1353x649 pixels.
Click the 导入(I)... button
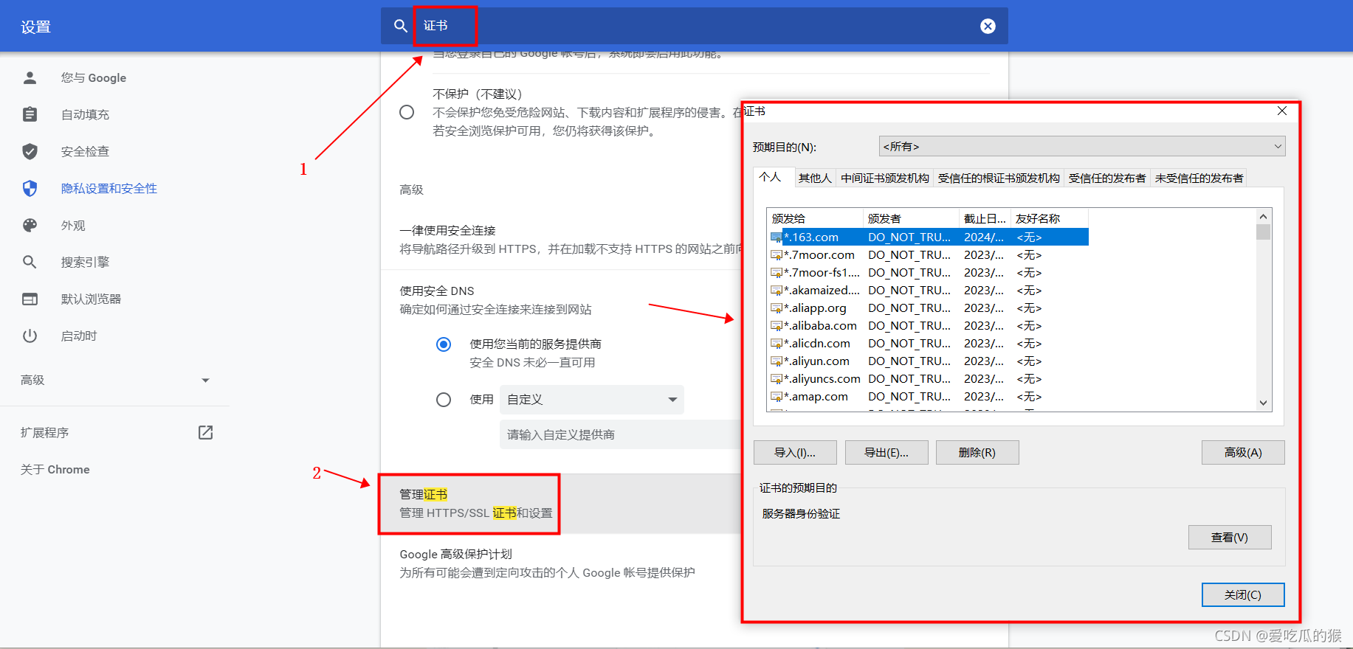tap(795, 452)
